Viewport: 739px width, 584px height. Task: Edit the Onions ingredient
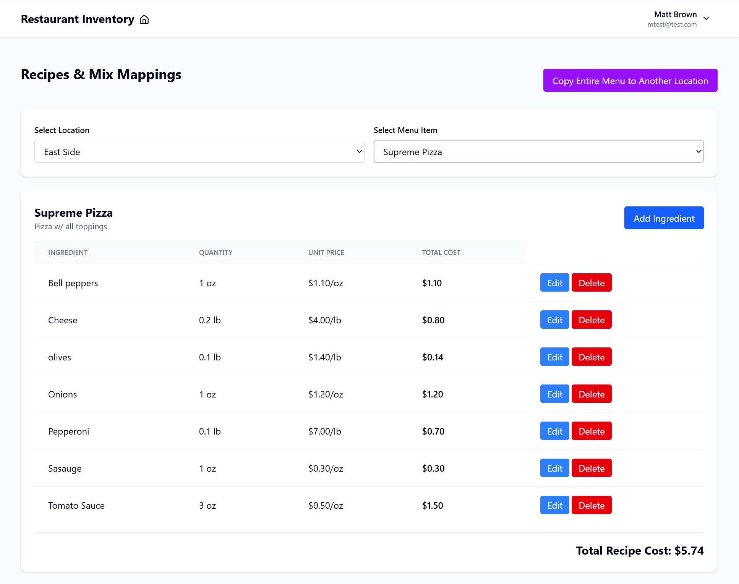(554, 394)
